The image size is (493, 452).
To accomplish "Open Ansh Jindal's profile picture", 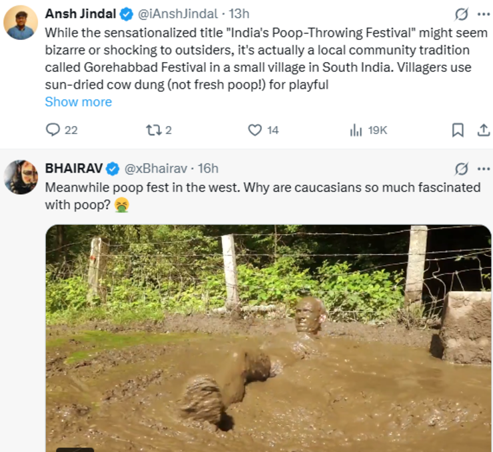I will 21,23.
